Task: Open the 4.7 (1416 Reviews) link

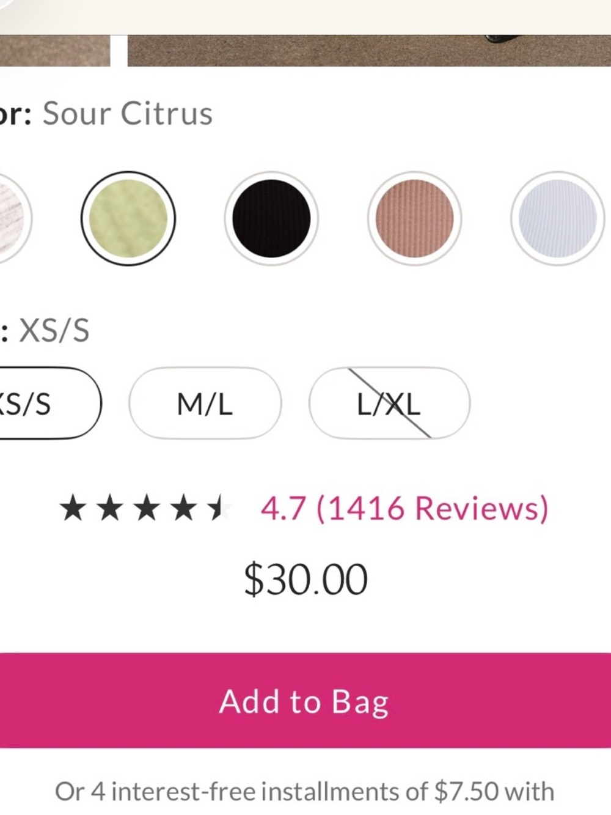Action: coord(404,508)
